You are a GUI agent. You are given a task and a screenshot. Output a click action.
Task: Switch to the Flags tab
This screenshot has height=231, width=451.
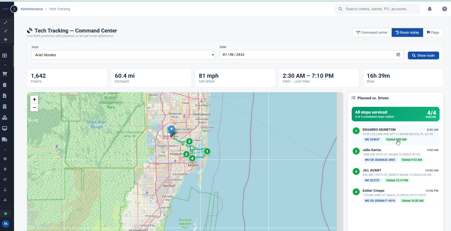[x=433, y=32]
